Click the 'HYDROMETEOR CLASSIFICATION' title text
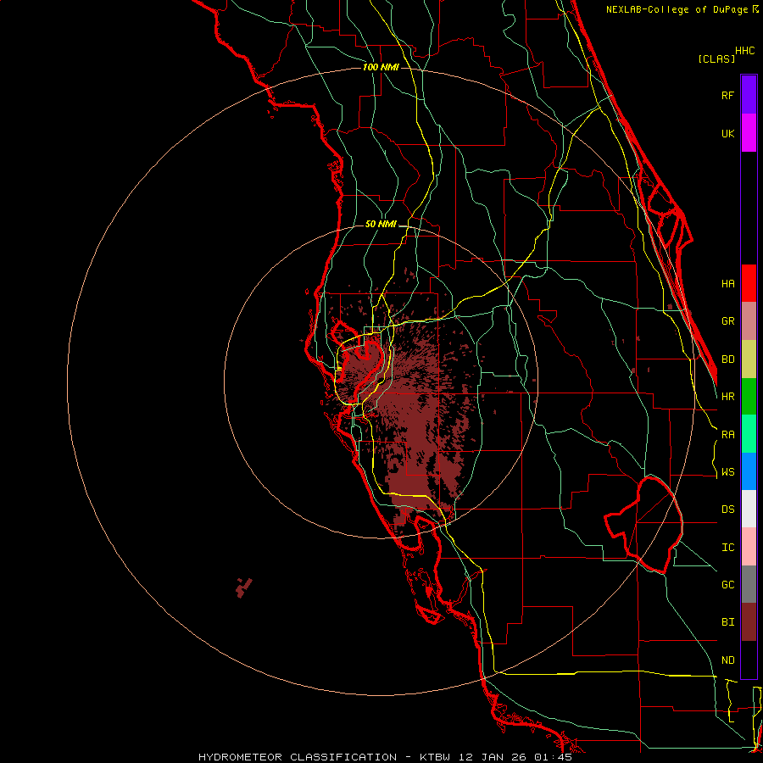Image resolution: width=763 pixels, height=763 pixels. coord(298,757)
